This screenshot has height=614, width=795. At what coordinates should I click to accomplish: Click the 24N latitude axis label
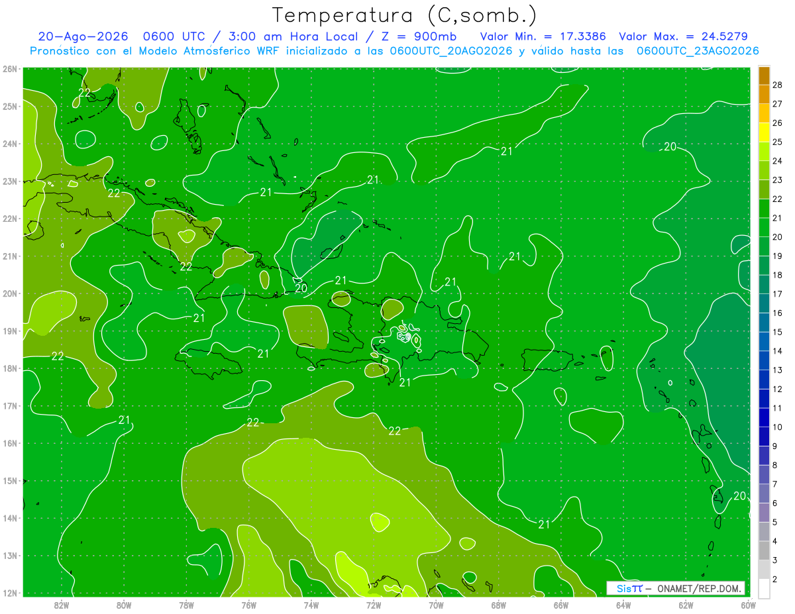click(10, 144)
